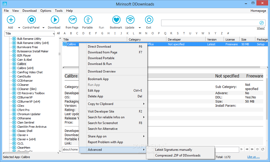
Task: Click the Classic Shell app icon in list
Action: pyautogui.click(x=14, y=131)
